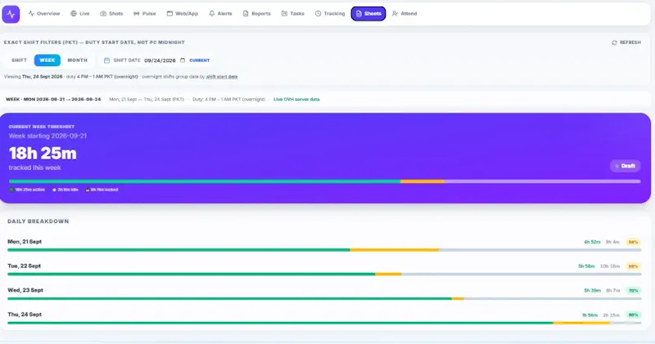Open the Overview tab
The height and width of the screenshot is (344, 655).
(x=44, y=14)
